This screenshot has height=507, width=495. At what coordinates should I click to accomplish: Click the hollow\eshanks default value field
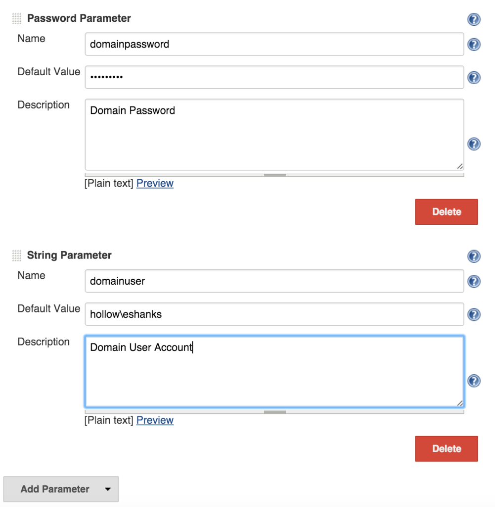274,314
